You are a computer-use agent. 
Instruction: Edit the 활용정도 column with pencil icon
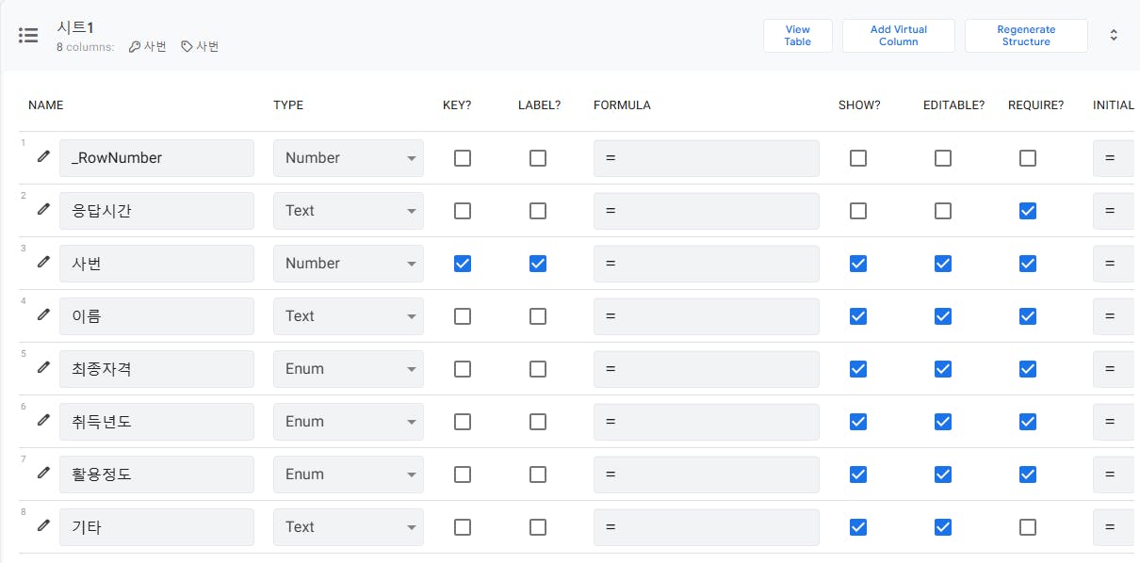coord(43,473)
